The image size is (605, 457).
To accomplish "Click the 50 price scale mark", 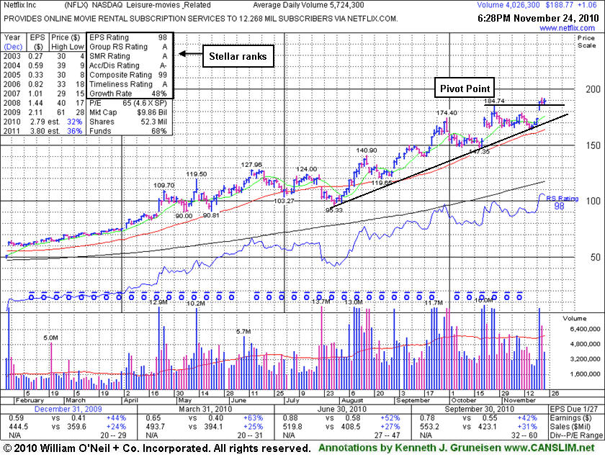I will (596, 257).
